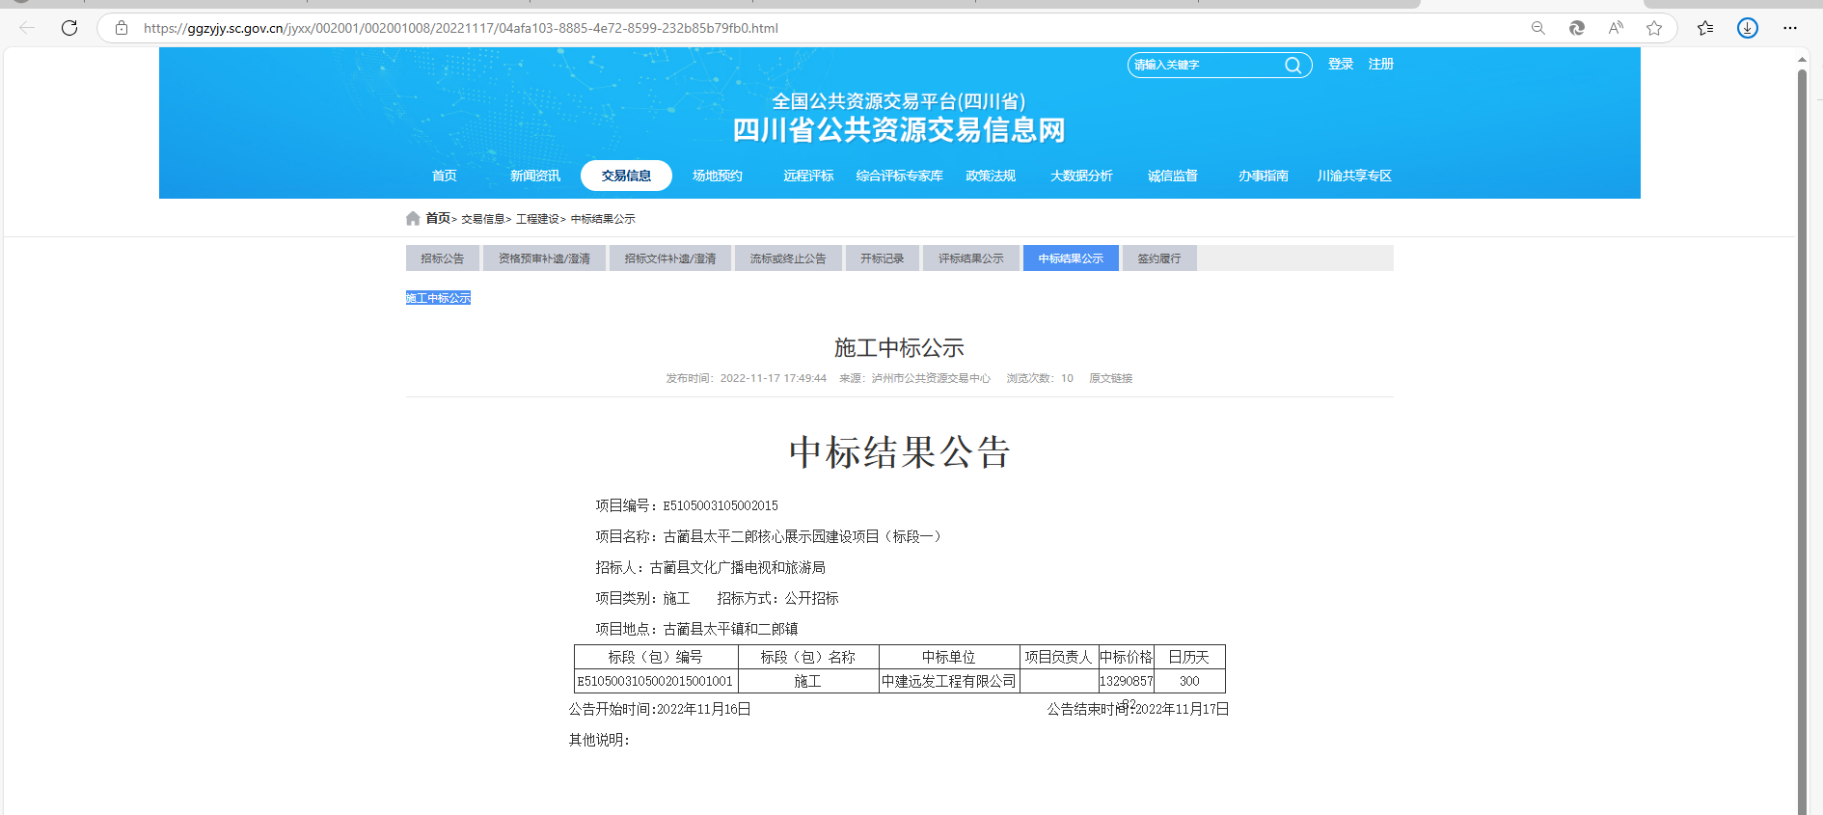Image resolution: width=1823 pixels, height=815 pixels.
Task: Click the 登录 login link
Action: coord(1341,64)
